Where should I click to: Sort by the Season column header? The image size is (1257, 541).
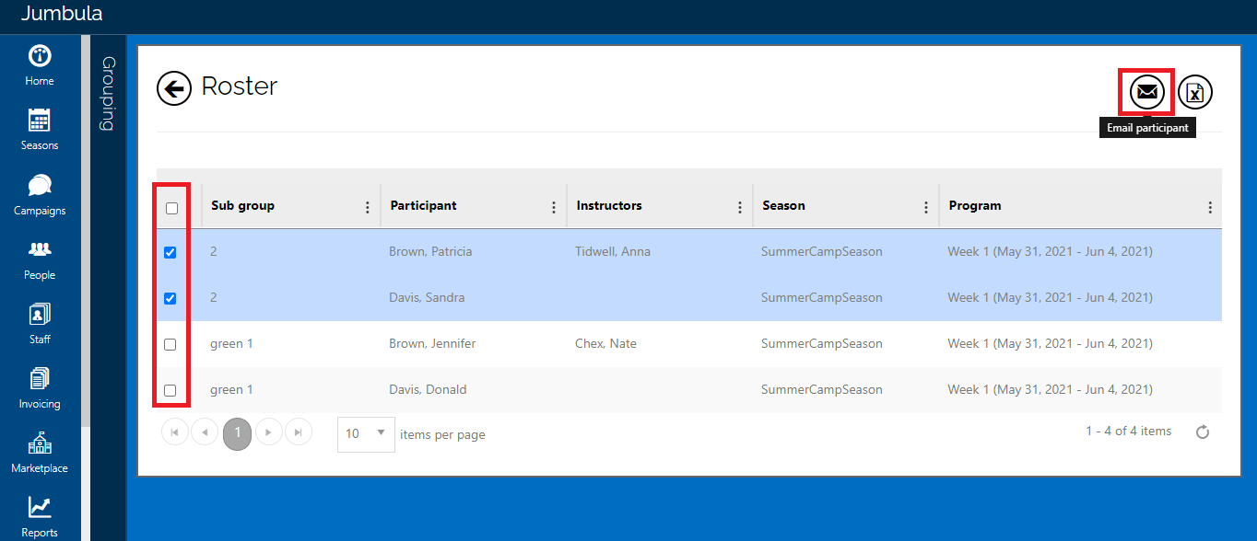[x=784, y=205]
